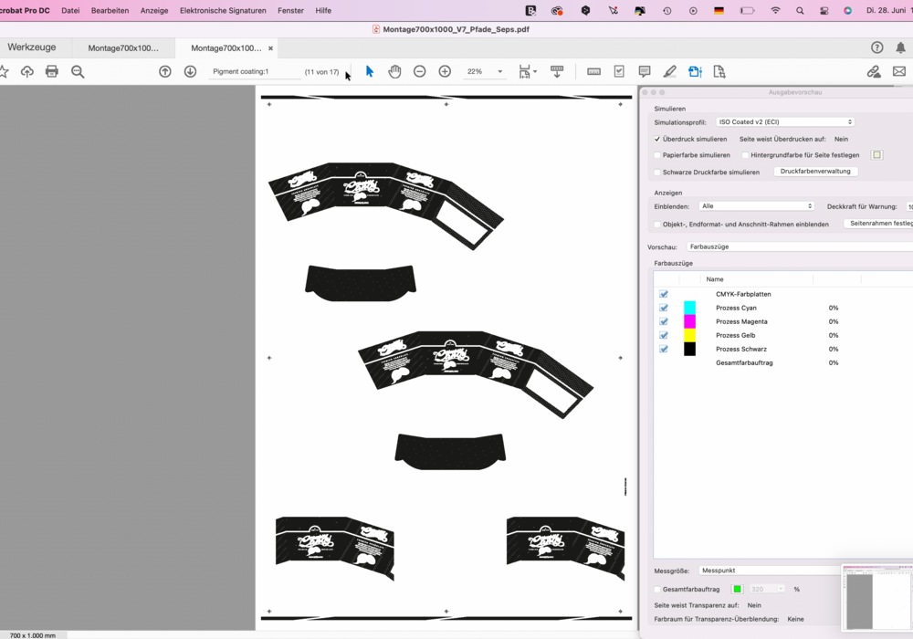Share a link with the link icon
Viewport: 913px width, 639px height.
pyautogui.click(x=874, y=71)
